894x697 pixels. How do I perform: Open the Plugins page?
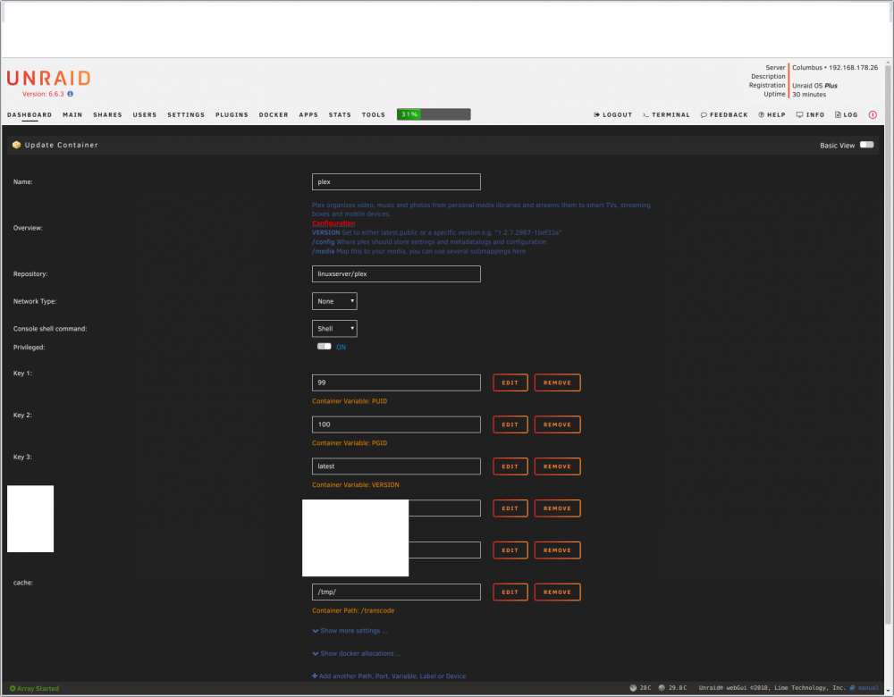tap(232, 114)
